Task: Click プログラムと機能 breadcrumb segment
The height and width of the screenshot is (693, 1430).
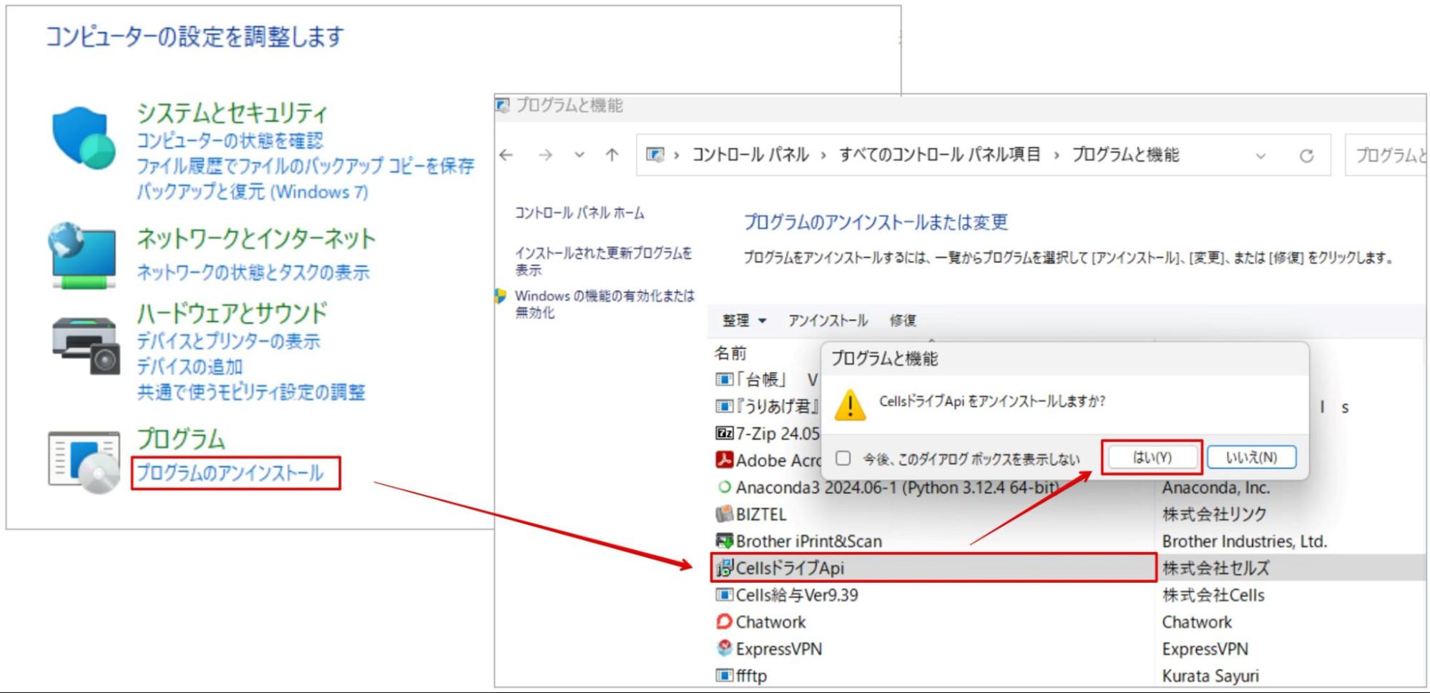Action: pos(1125,154)
